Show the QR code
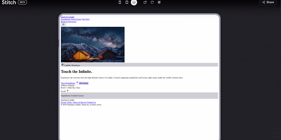The image size is (281, 140). tap(159, 2)
